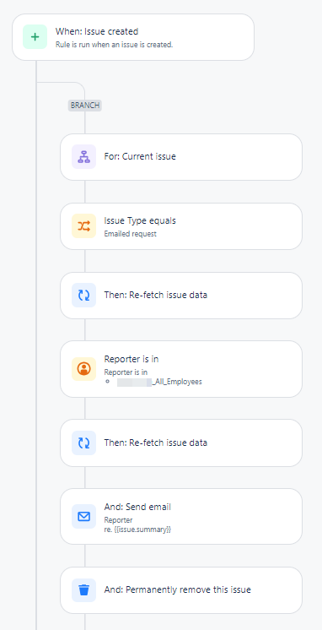The width and height of the screenshot is (322, 630).
Task: Click the trash icon on Permanently remove this issue
Action: [83, 590]
